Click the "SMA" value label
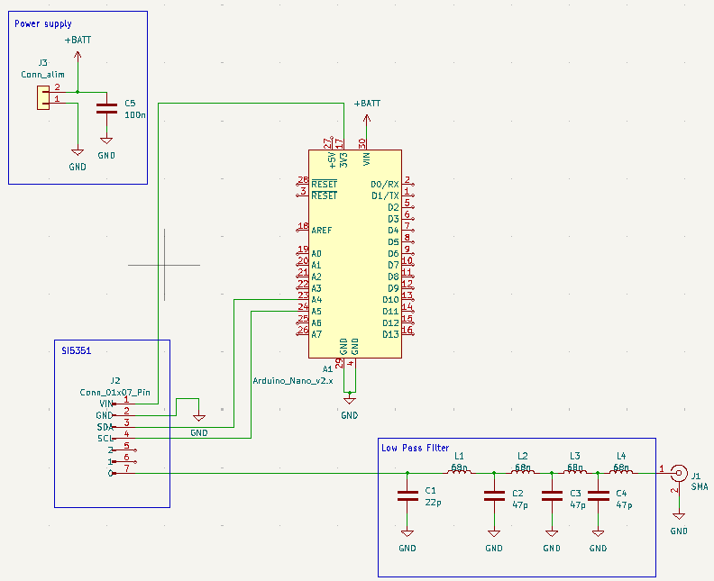 tap(700, 486)
